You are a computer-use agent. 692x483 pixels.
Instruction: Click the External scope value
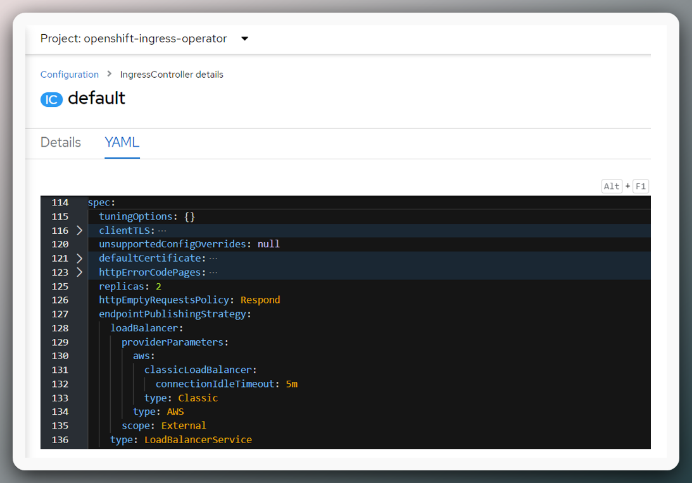[x=184, y=426]
